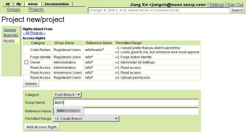Image resolution: width=246 pixels, height=134 pixels.
Task: Click the +1: Administer All Settings cell
Action: 157,62
